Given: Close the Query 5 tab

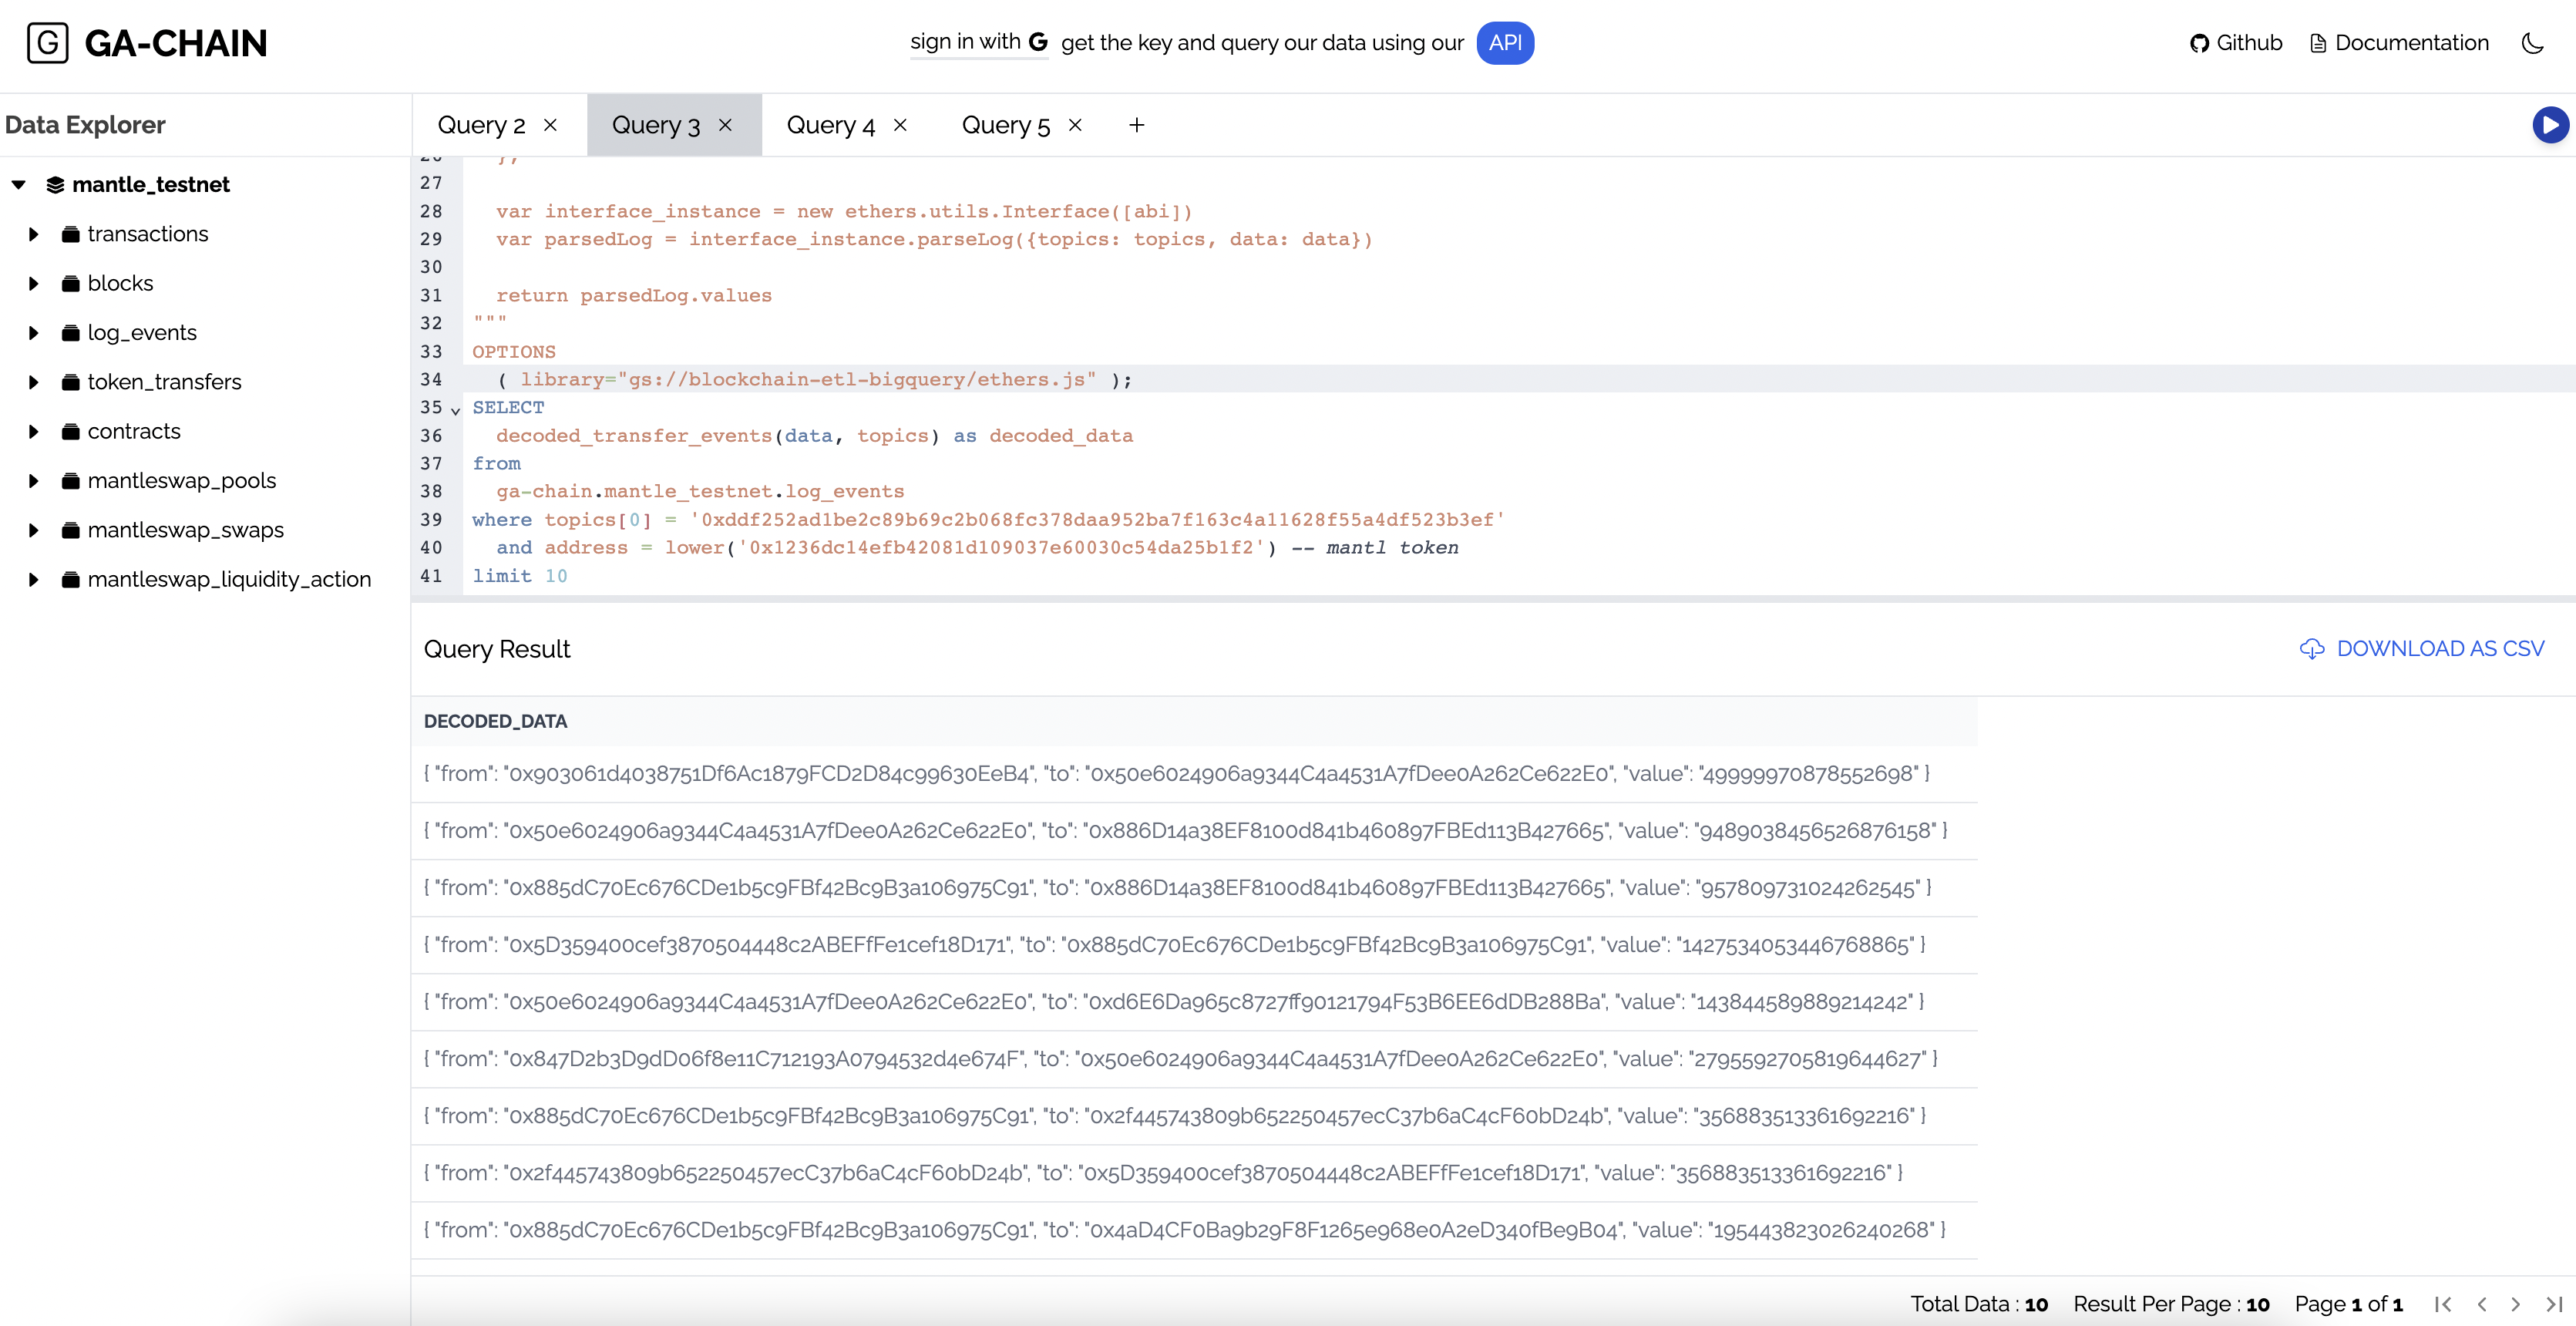Looking at the screenshot, I should click(1075, 125).
